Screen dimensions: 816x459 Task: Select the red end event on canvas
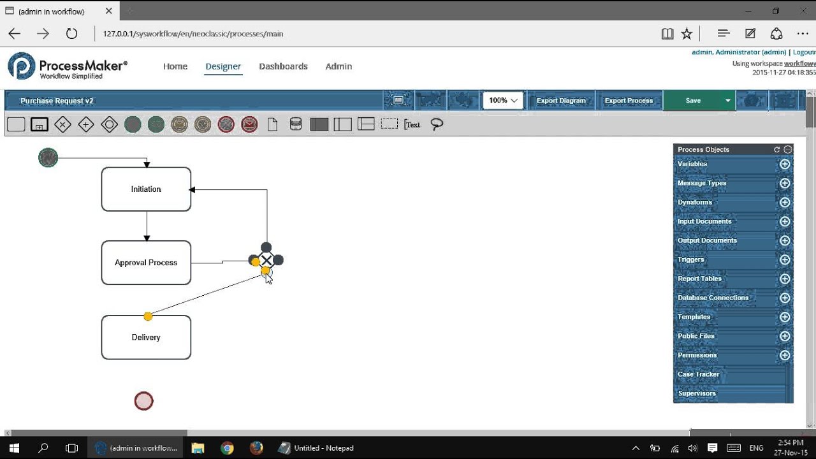144,401
